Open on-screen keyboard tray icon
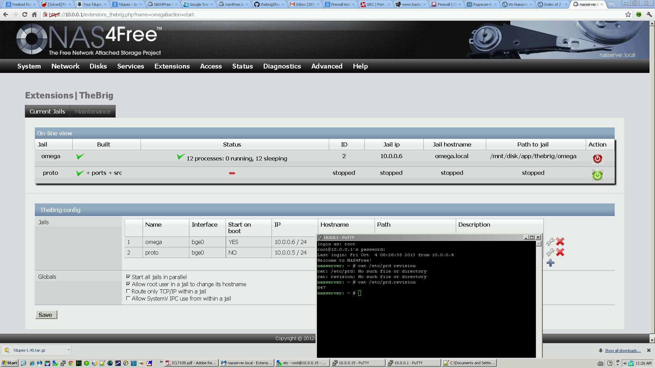 [600, 363]
